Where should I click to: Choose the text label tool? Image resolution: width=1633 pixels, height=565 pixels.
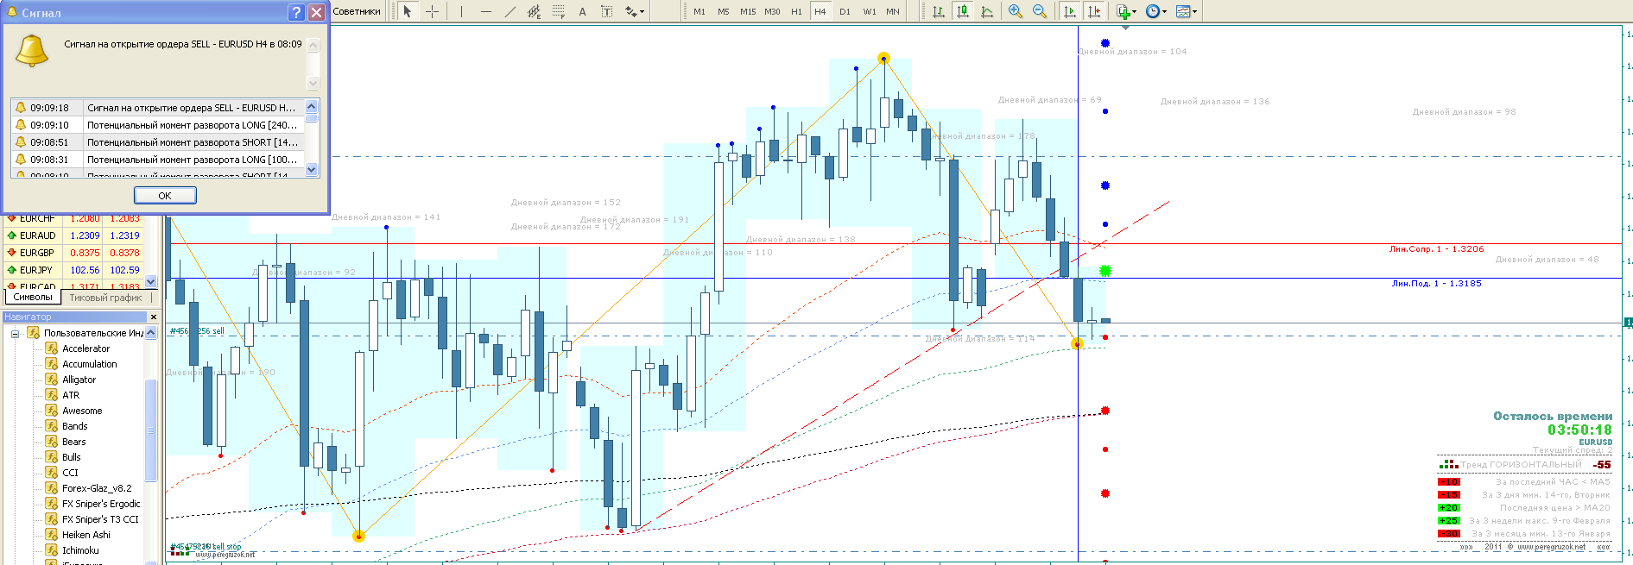click(x=606, y=11)
